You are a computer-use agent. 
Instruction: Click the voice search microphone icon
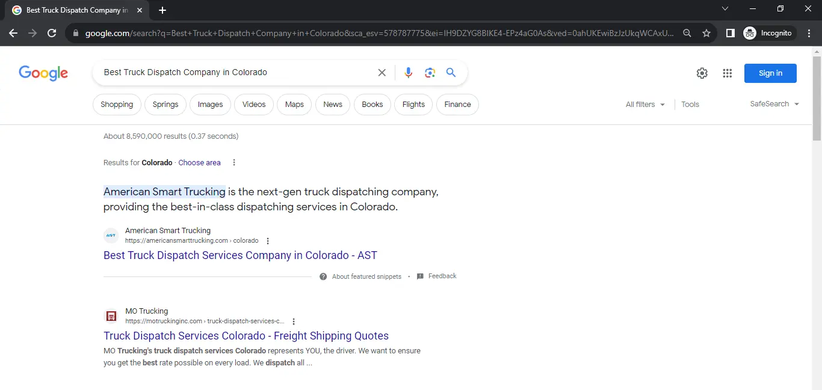(408, 73)
